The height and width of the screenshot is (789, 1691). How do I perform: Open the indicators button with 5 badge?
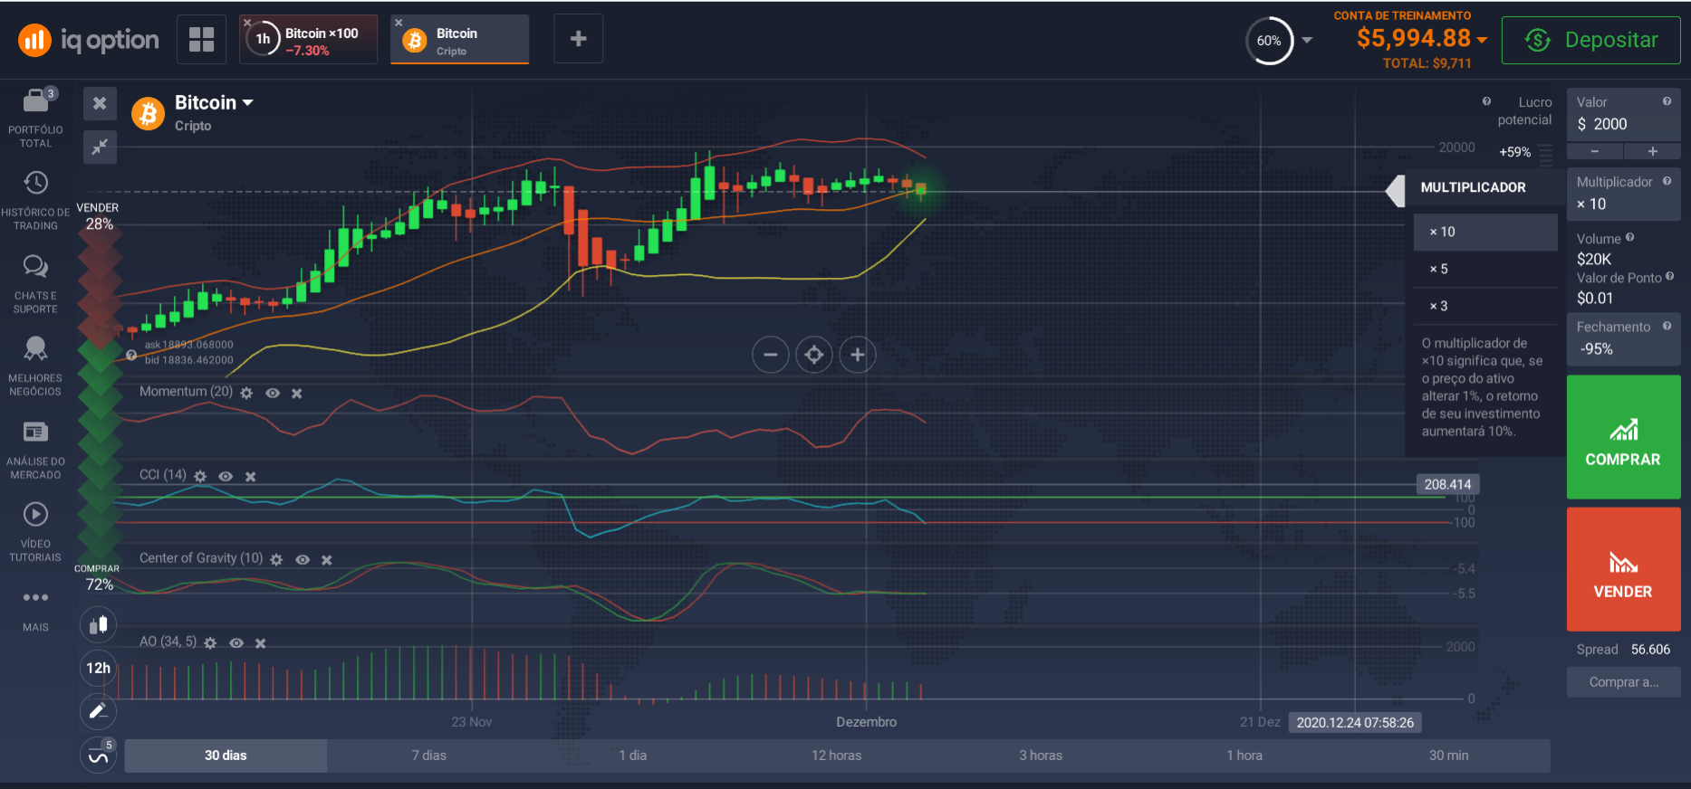pyautogui.click(x=99, y=756)
